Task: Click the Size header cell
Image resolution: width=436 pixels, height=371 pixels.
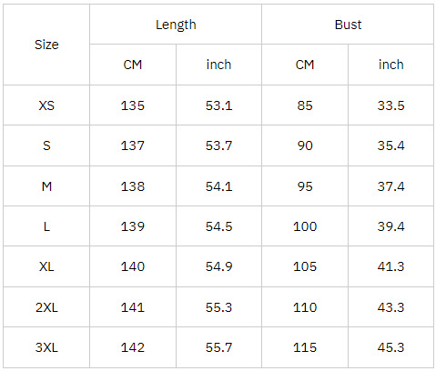Action: [x=46, y=45]
